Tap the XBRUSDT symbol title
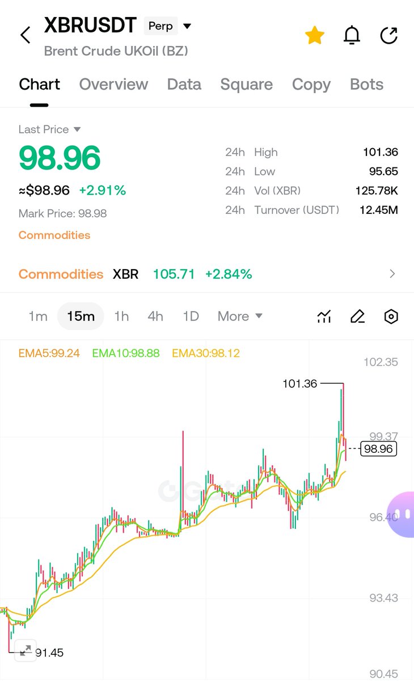Image resolution: width=414 pixels, height=681 pixels. (91, 26)
